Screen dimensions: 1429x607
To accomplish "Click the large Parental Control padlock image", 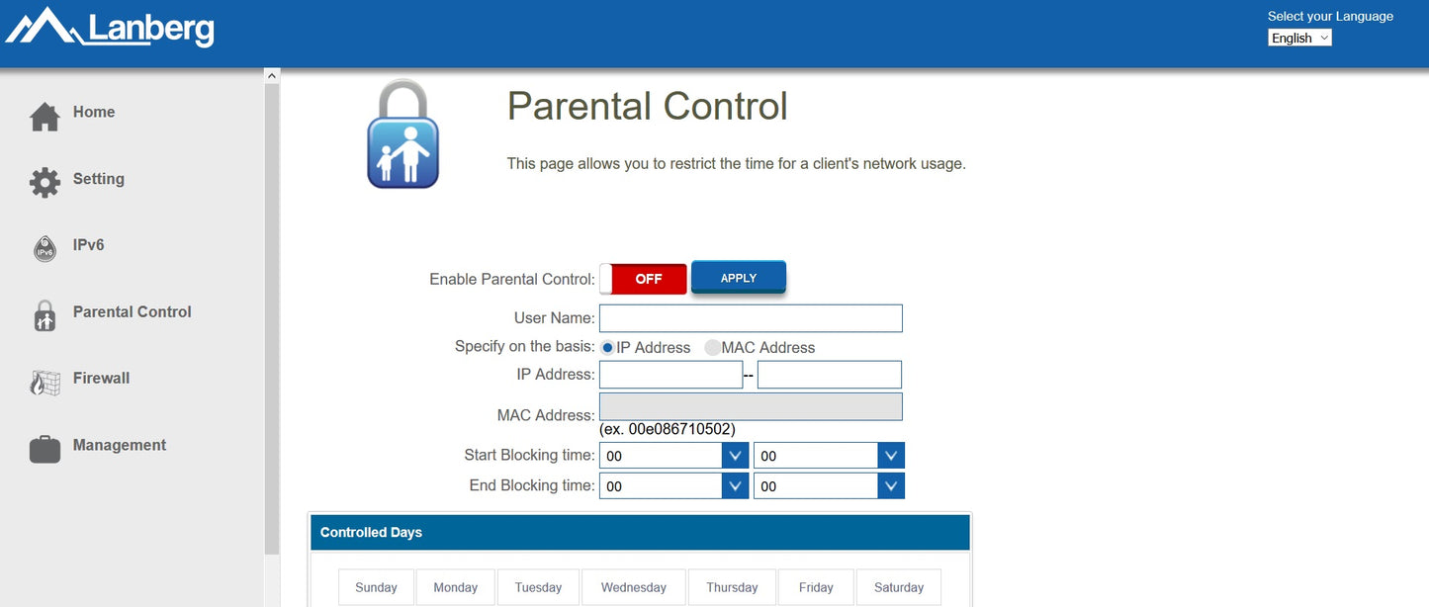I will tap(402, 135).
